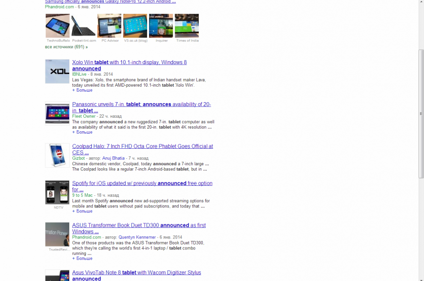Image resolution: width=424 pixels, height=281 pixels.
Task: Expand '+ Больше' under the Panasonic article
Action: [x=82, y=132]
